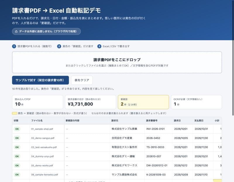Edit invoice number 2026-0452 cell
Viewport: 234px width, 182px height.
pyautogui.click(x=158, y=138)
